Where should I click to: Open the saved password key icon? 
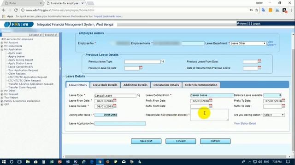[251, 10]
